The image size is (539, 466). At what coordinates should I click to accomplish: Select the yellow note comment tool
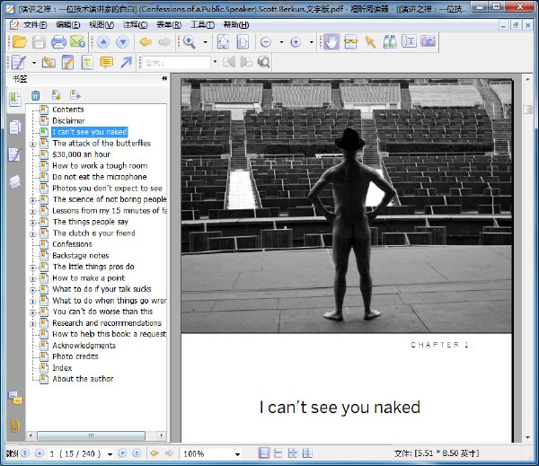coord(107,62)
